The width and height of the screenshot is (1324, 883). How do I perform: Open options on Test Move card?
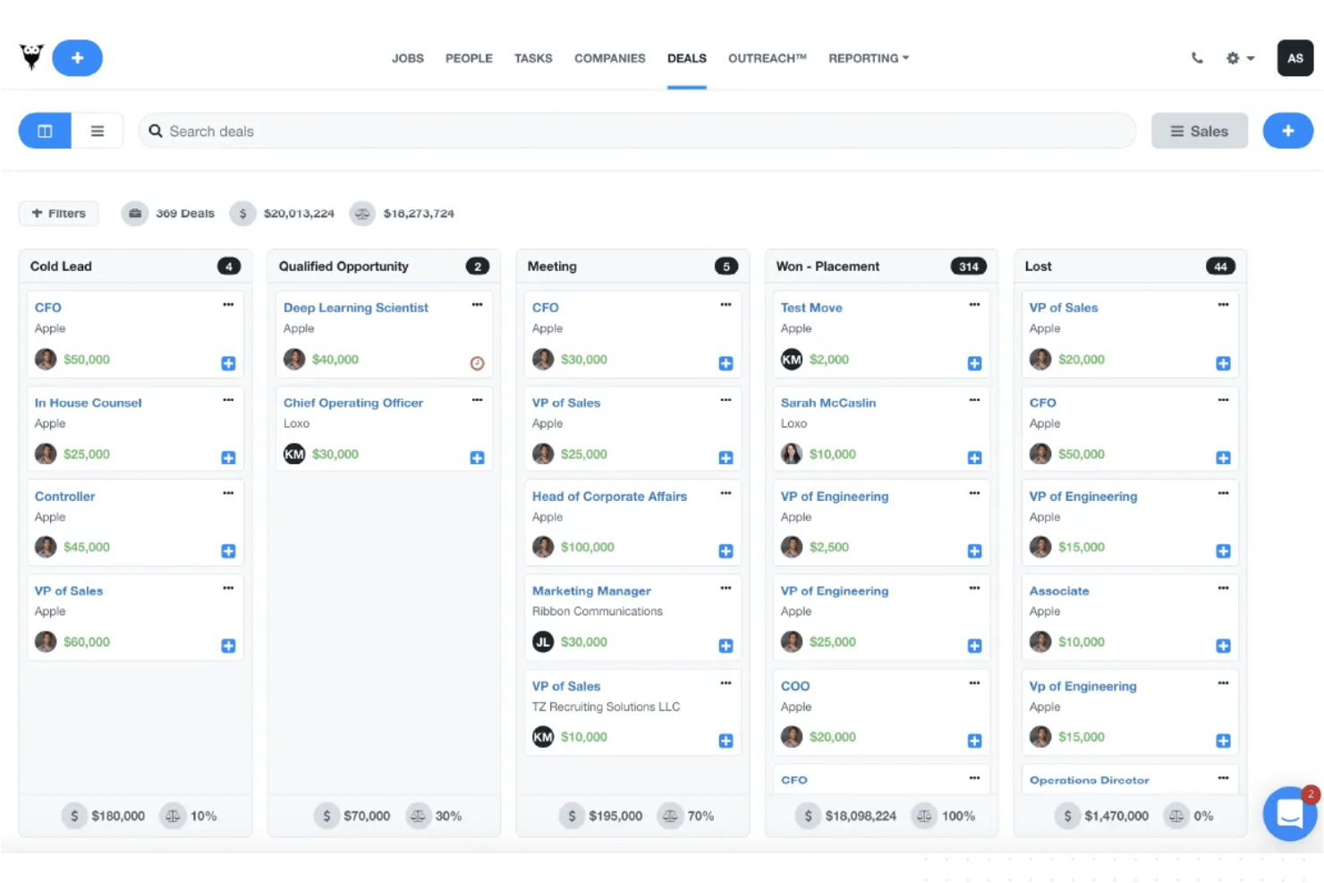tap(974, 305)
